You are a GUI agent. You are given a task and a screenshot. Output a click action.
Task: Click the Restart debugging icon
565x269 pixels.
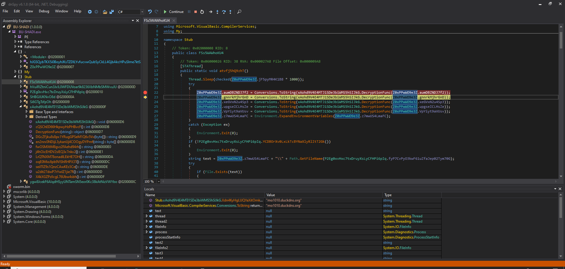coord(202,12)
